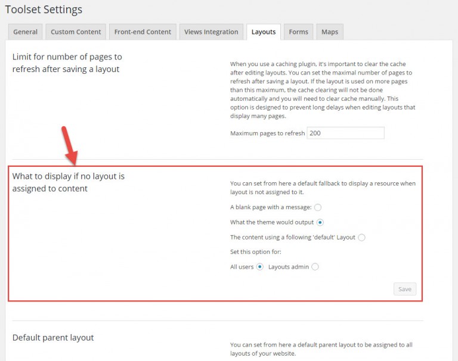Select the 'default' Layout content radio button
The height and width of the screenshot is (361, 458).
point(362,237)
